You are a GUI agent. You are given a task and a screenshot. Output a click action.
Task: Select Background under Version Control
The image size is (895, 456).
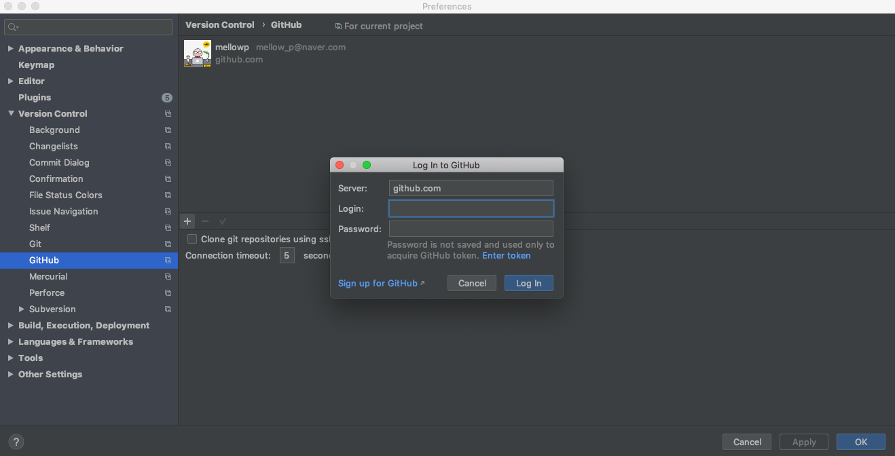54,130
